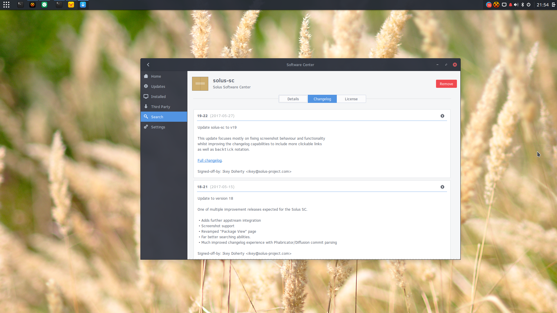
Task: Open the power menu icon
Action: point(529,5)
